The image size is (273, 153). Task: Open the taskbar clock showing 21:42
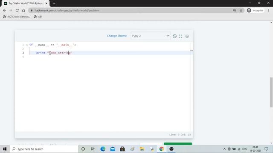256,149
